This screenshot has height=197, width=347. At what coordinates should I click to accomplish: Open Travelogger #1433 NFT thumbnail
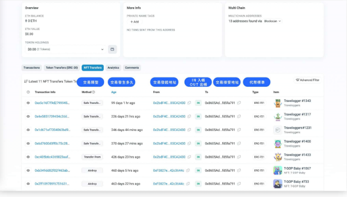pyautogui.click(x=278, y=157)
